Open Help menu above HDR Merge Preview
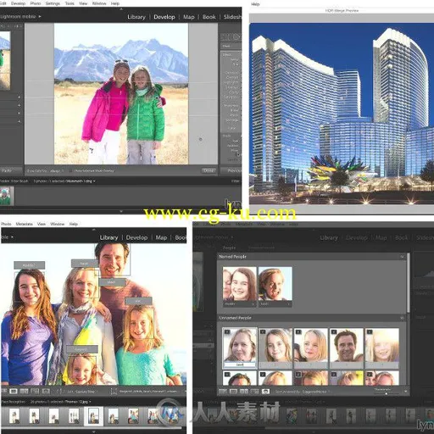 [255, 4]
